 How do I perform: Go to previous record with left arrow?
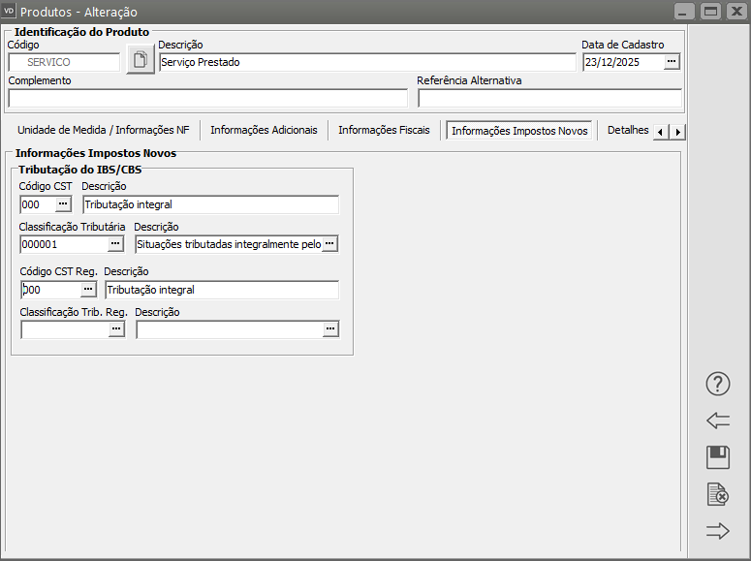pos(717,421)
